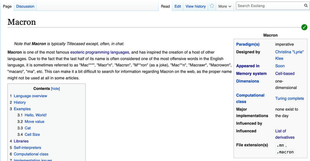Open the List of derivatives link
The image size is (310, 161).
pos(285,134)
